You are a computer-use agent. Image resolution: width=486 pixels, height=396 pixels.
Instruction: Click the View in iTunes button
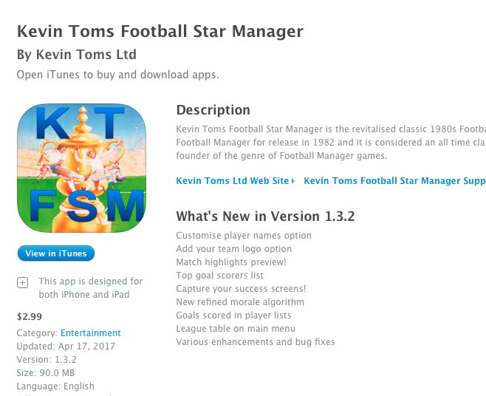point(56,253)
